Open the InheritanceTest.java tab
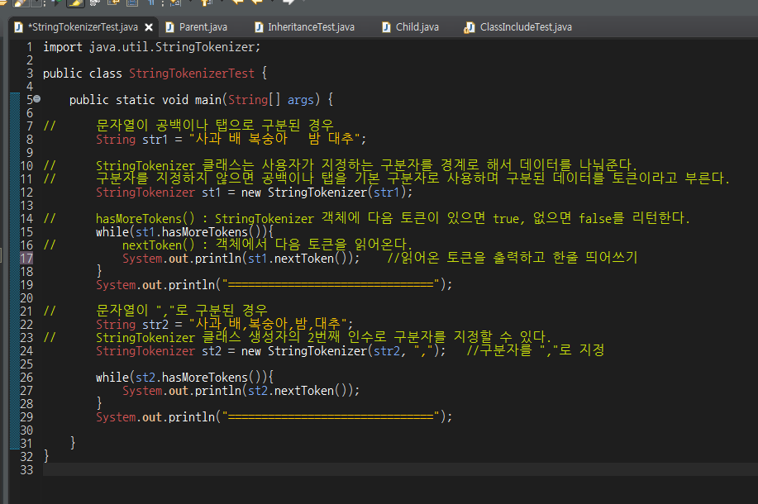This screenshot has height=504, width=758. coord(311,27)
